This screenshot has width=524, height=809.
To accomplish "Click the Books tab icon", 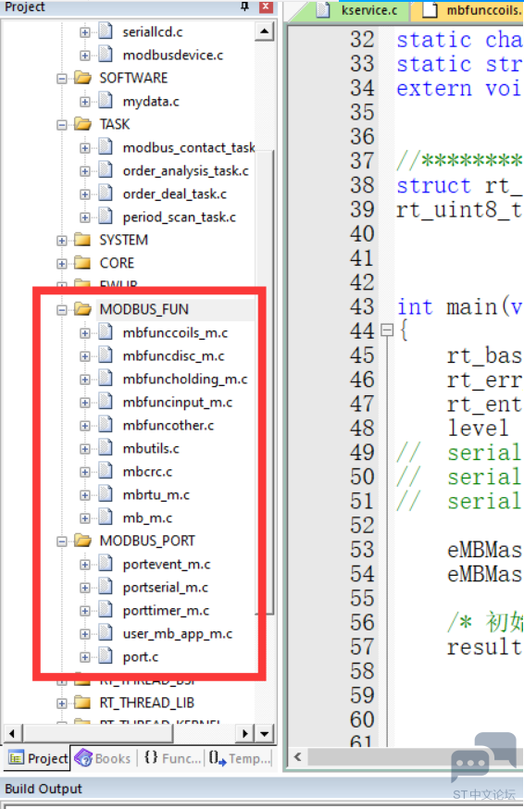I will (83, 758).
